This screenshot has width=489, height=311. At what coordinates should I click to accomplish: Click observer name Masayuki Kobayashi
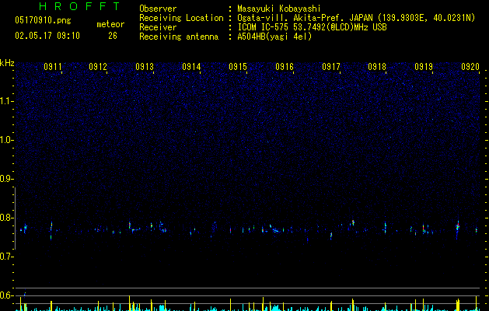tap(279, 9)
